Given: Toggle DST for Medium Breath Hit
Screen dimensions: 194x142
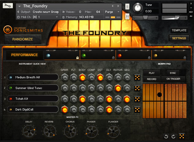Looking at the screenshot, I should tap(100, 77).
